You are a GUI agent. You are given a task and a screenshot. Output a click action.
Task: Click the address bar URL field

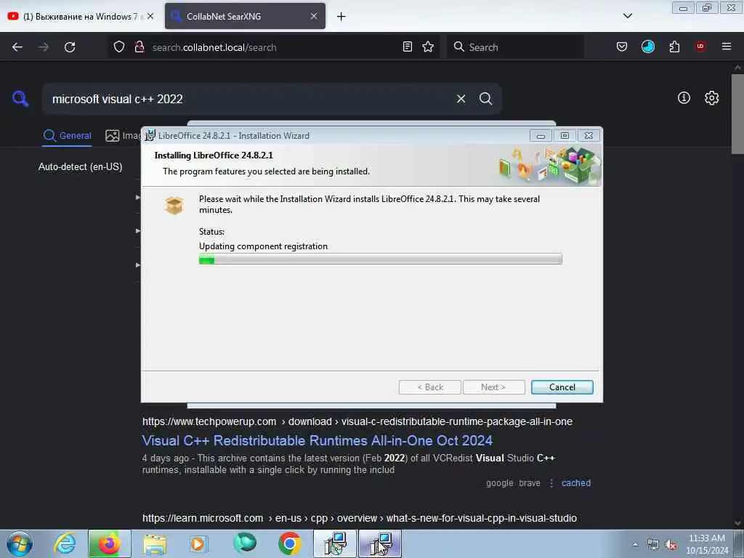click(275, 47)
